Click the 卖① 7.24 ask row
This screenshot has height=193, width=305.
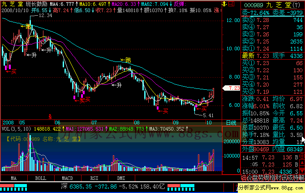(x=272, y=48)
